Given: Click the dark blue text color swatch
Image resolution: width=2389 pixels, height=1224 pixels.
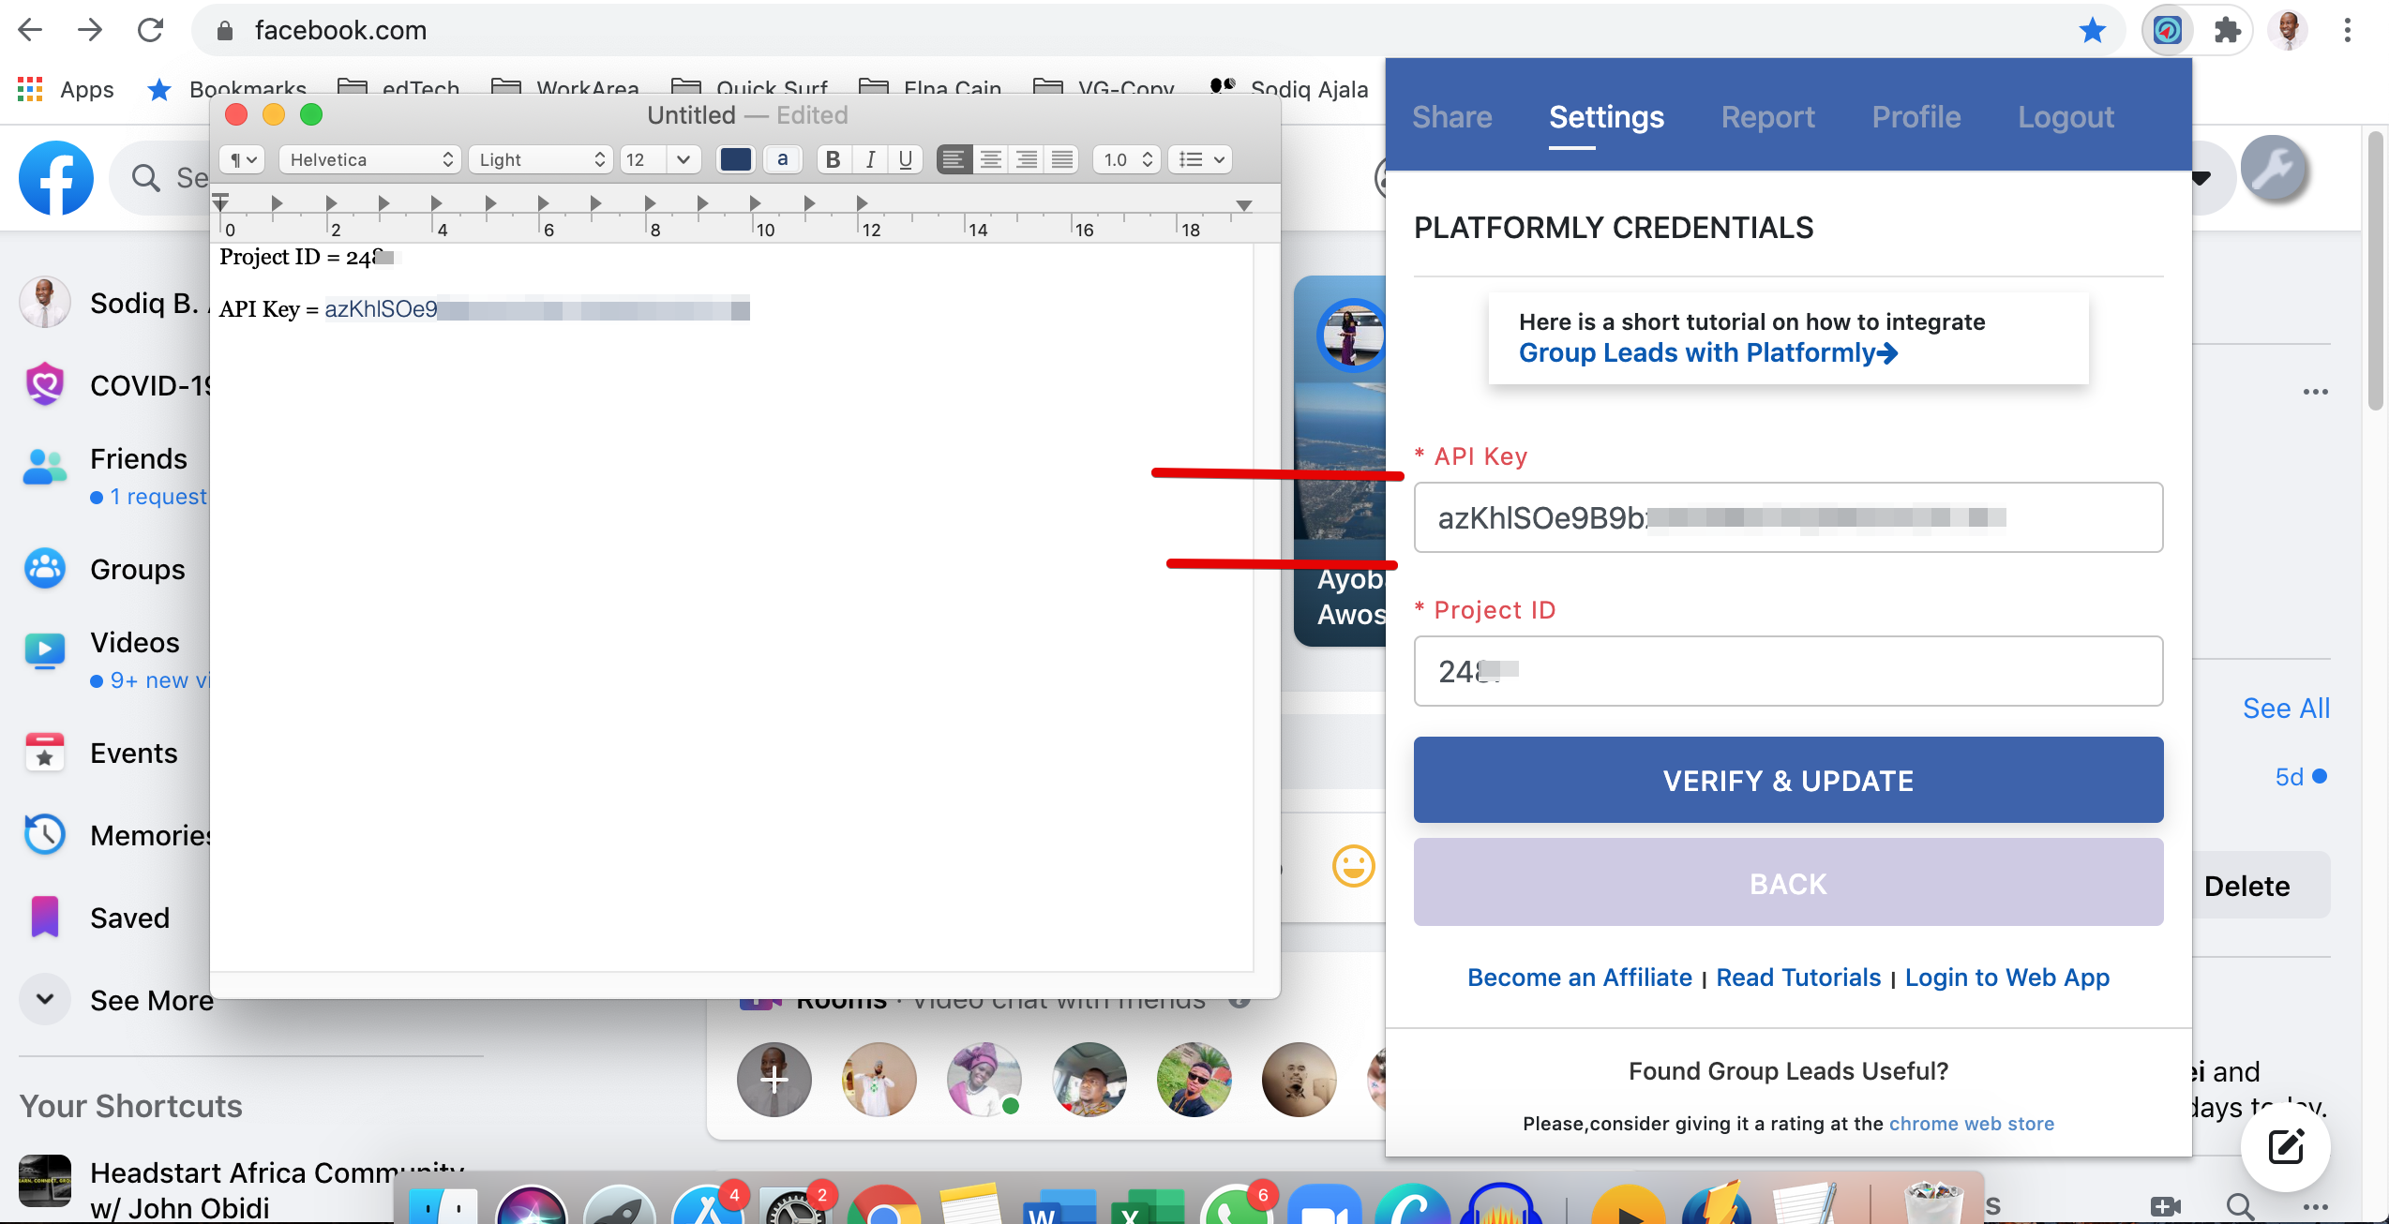Looking at the screenshot, I should pos(735,159).
